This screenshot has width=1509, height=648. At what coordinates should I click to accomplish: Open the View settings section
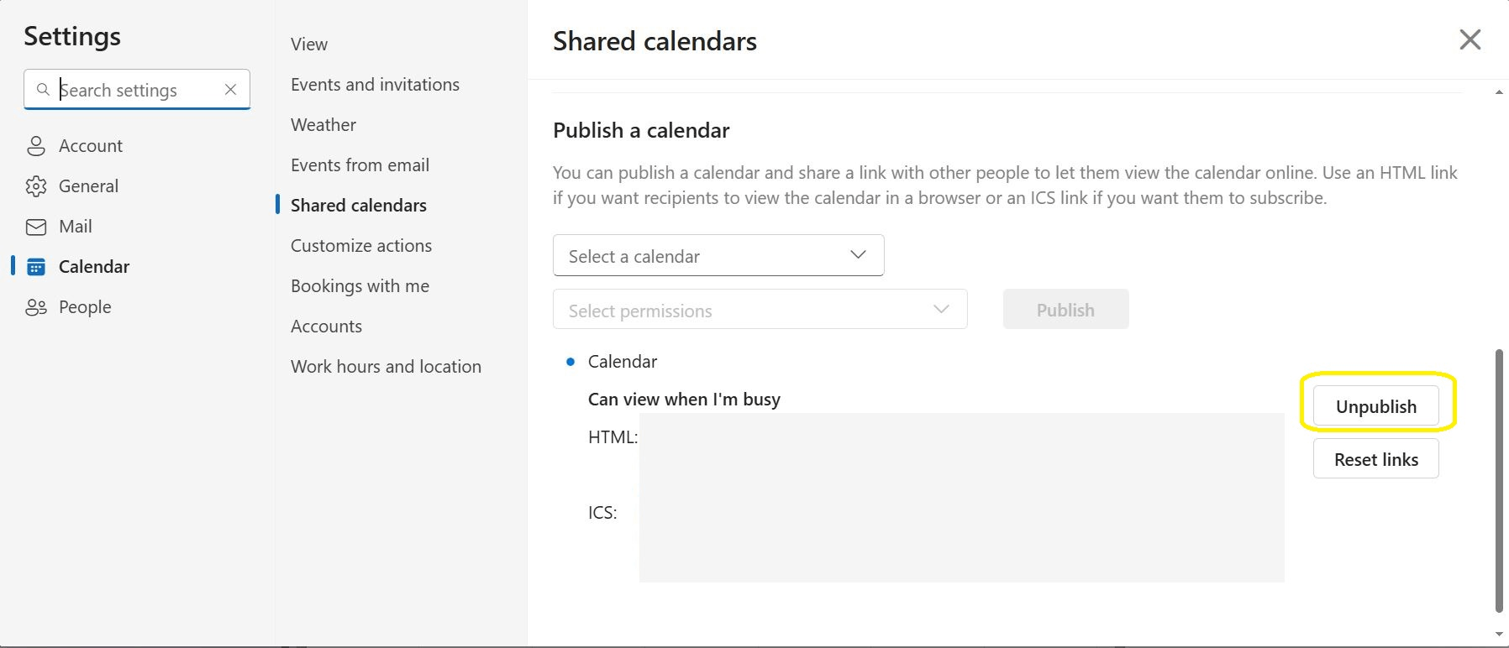(309, 44)
